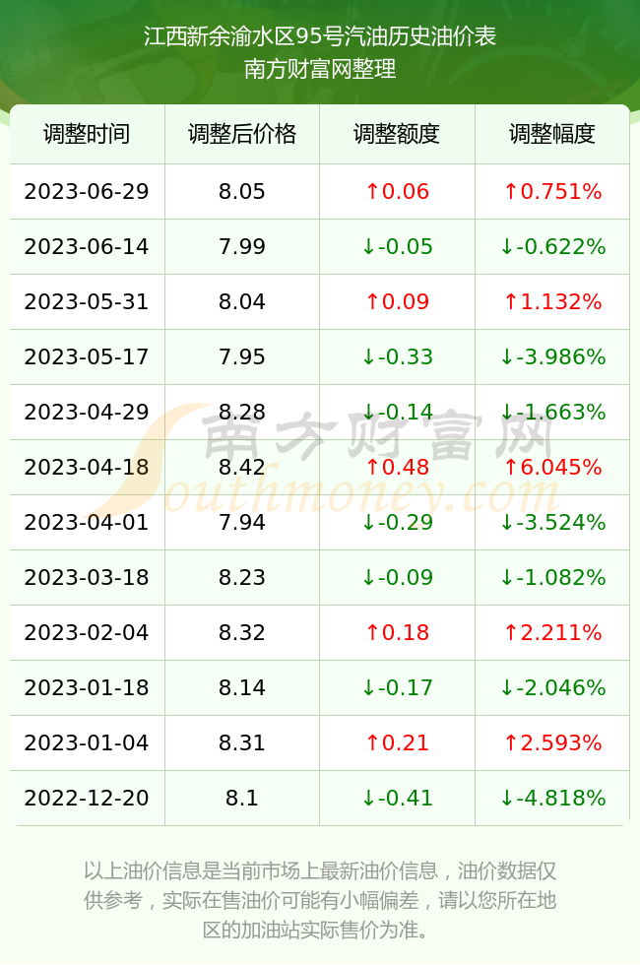640x965 pixels.
Task: Click the ↓-3.986% percentage cell
Action: [552, 356]
